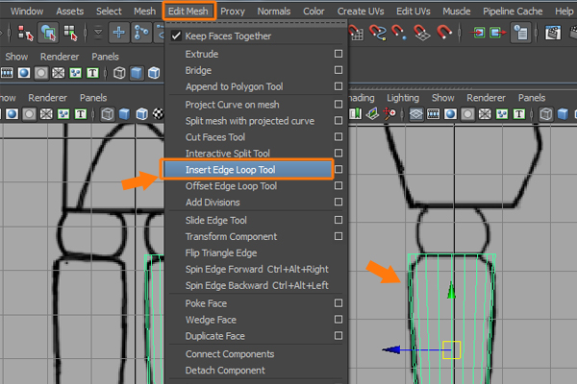Open Insert Edge Loop Tool options box

[338, 170]
